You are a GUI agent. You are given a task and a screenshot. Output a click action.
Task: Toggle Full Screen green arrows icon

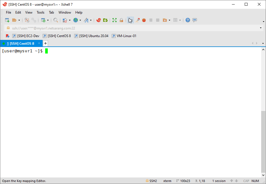(x=115, y=20)
